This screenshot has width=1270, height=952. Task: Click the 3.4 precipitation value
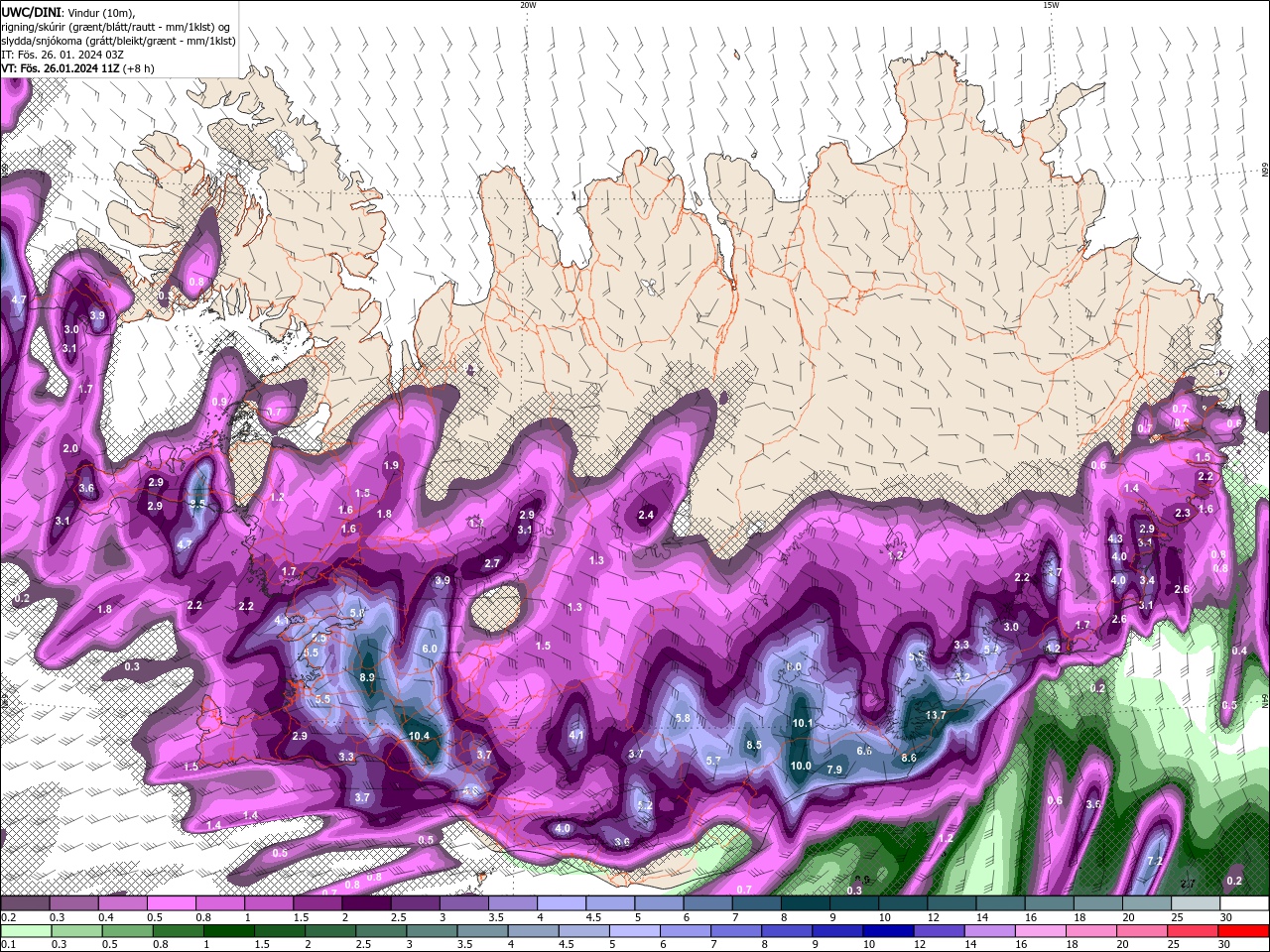[1147, 580]
